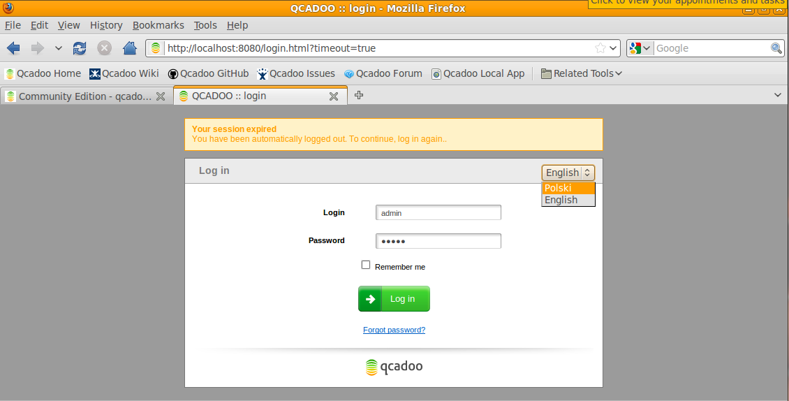
Task: Open the Qcadoo Issues bookmark
Action: pos(296,73)
